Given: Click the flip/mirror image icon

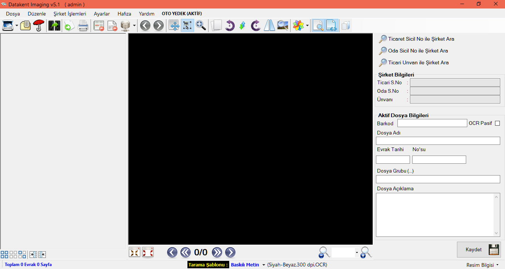Looking at the screenshot, I should point(269,25).
